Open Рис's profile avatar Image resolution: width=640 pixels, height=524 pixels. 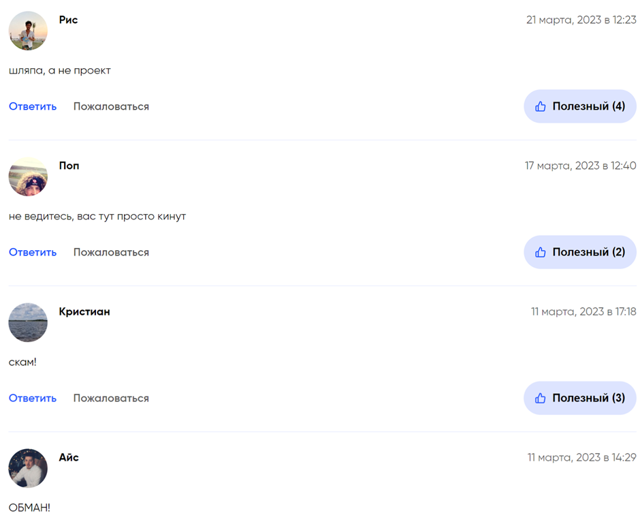pos(28,31)
